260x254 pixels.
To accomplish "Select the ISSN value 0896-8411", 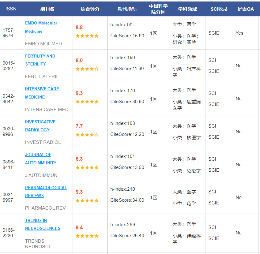I will (x=9, y=165).
